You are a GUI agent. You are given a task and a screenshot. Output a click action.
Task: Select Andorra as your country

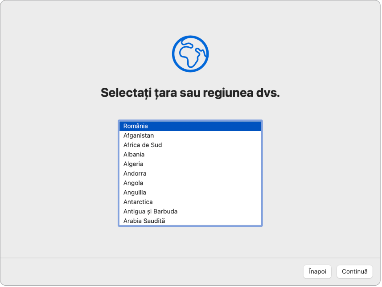pyautogui.click(x=191, y=173)
